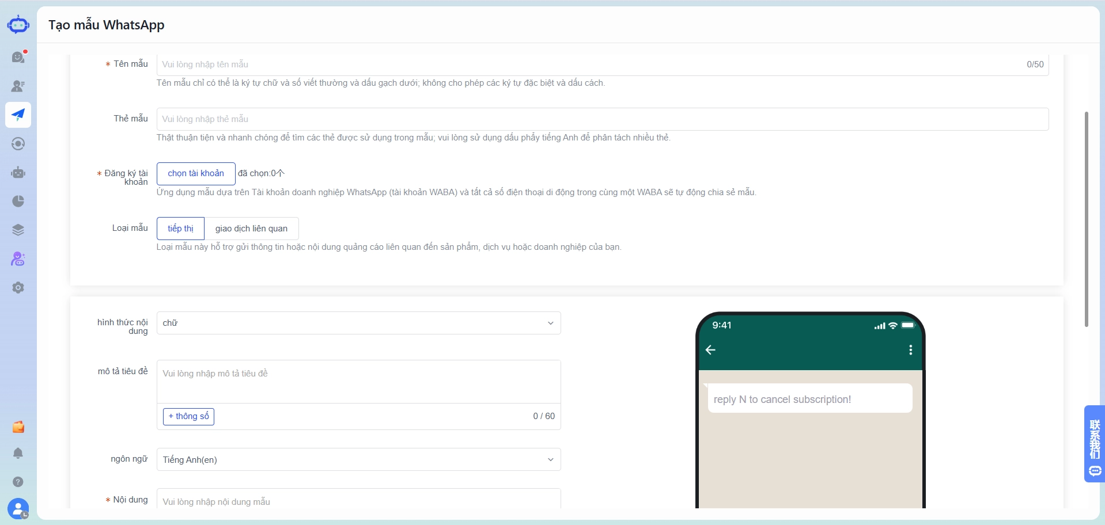Click the 'chọn tài khoản' button
This screenshot has width=1105, height=525.
(x=196, y=173)
